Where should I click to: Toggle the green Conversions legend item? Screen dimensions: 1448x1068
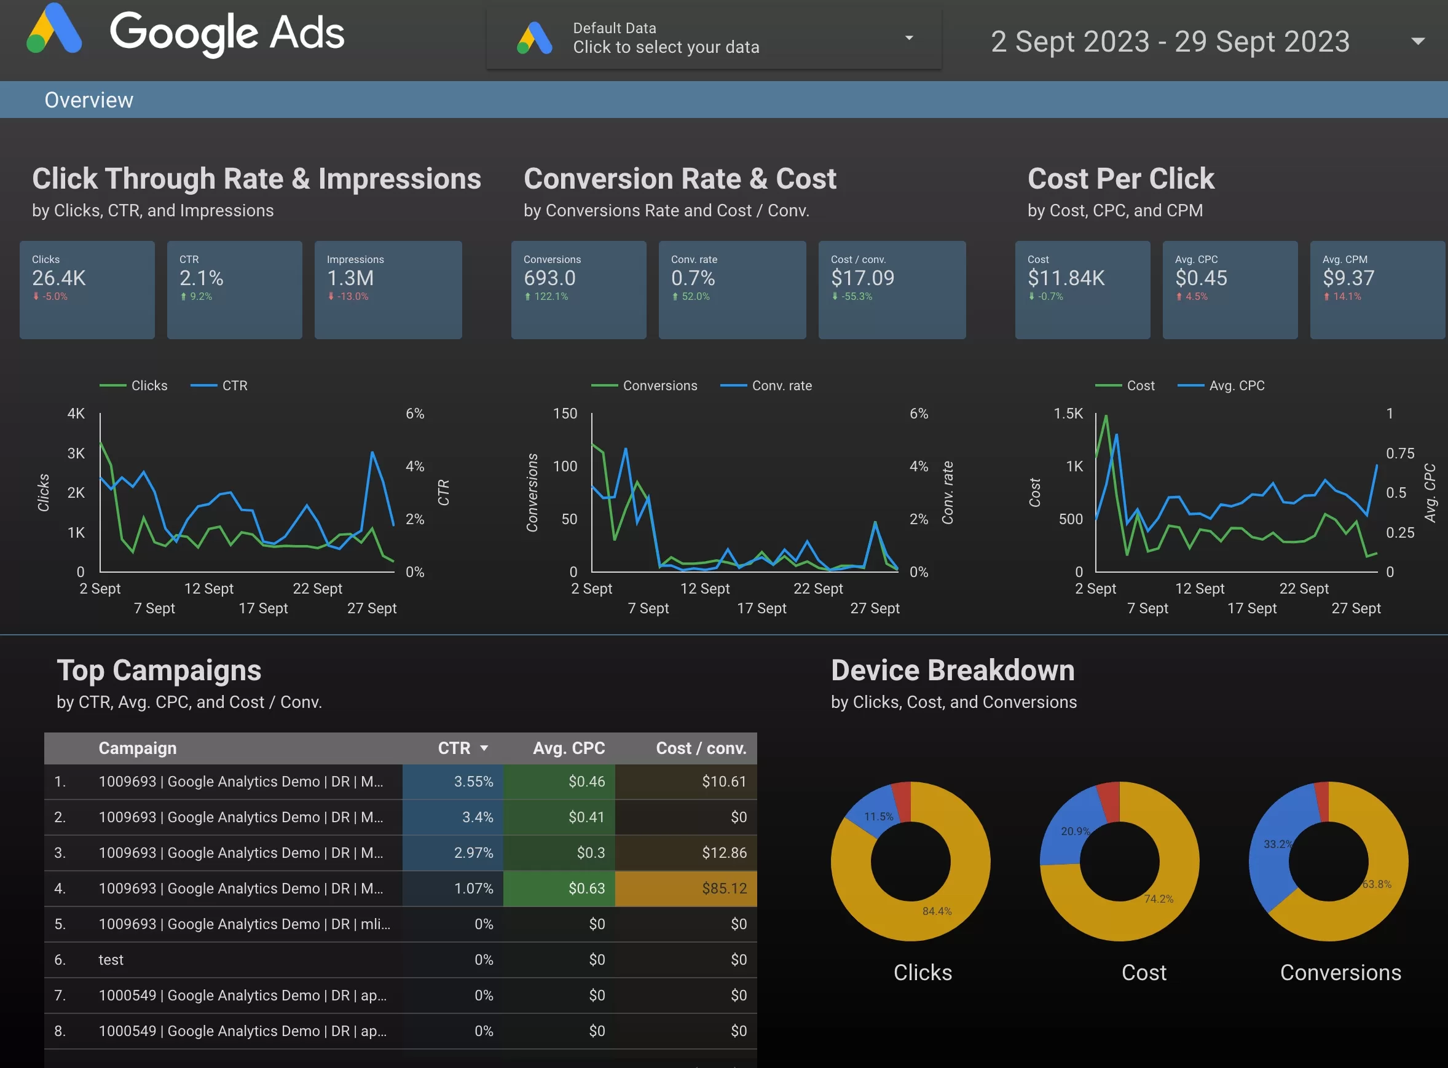pos(645,385)
